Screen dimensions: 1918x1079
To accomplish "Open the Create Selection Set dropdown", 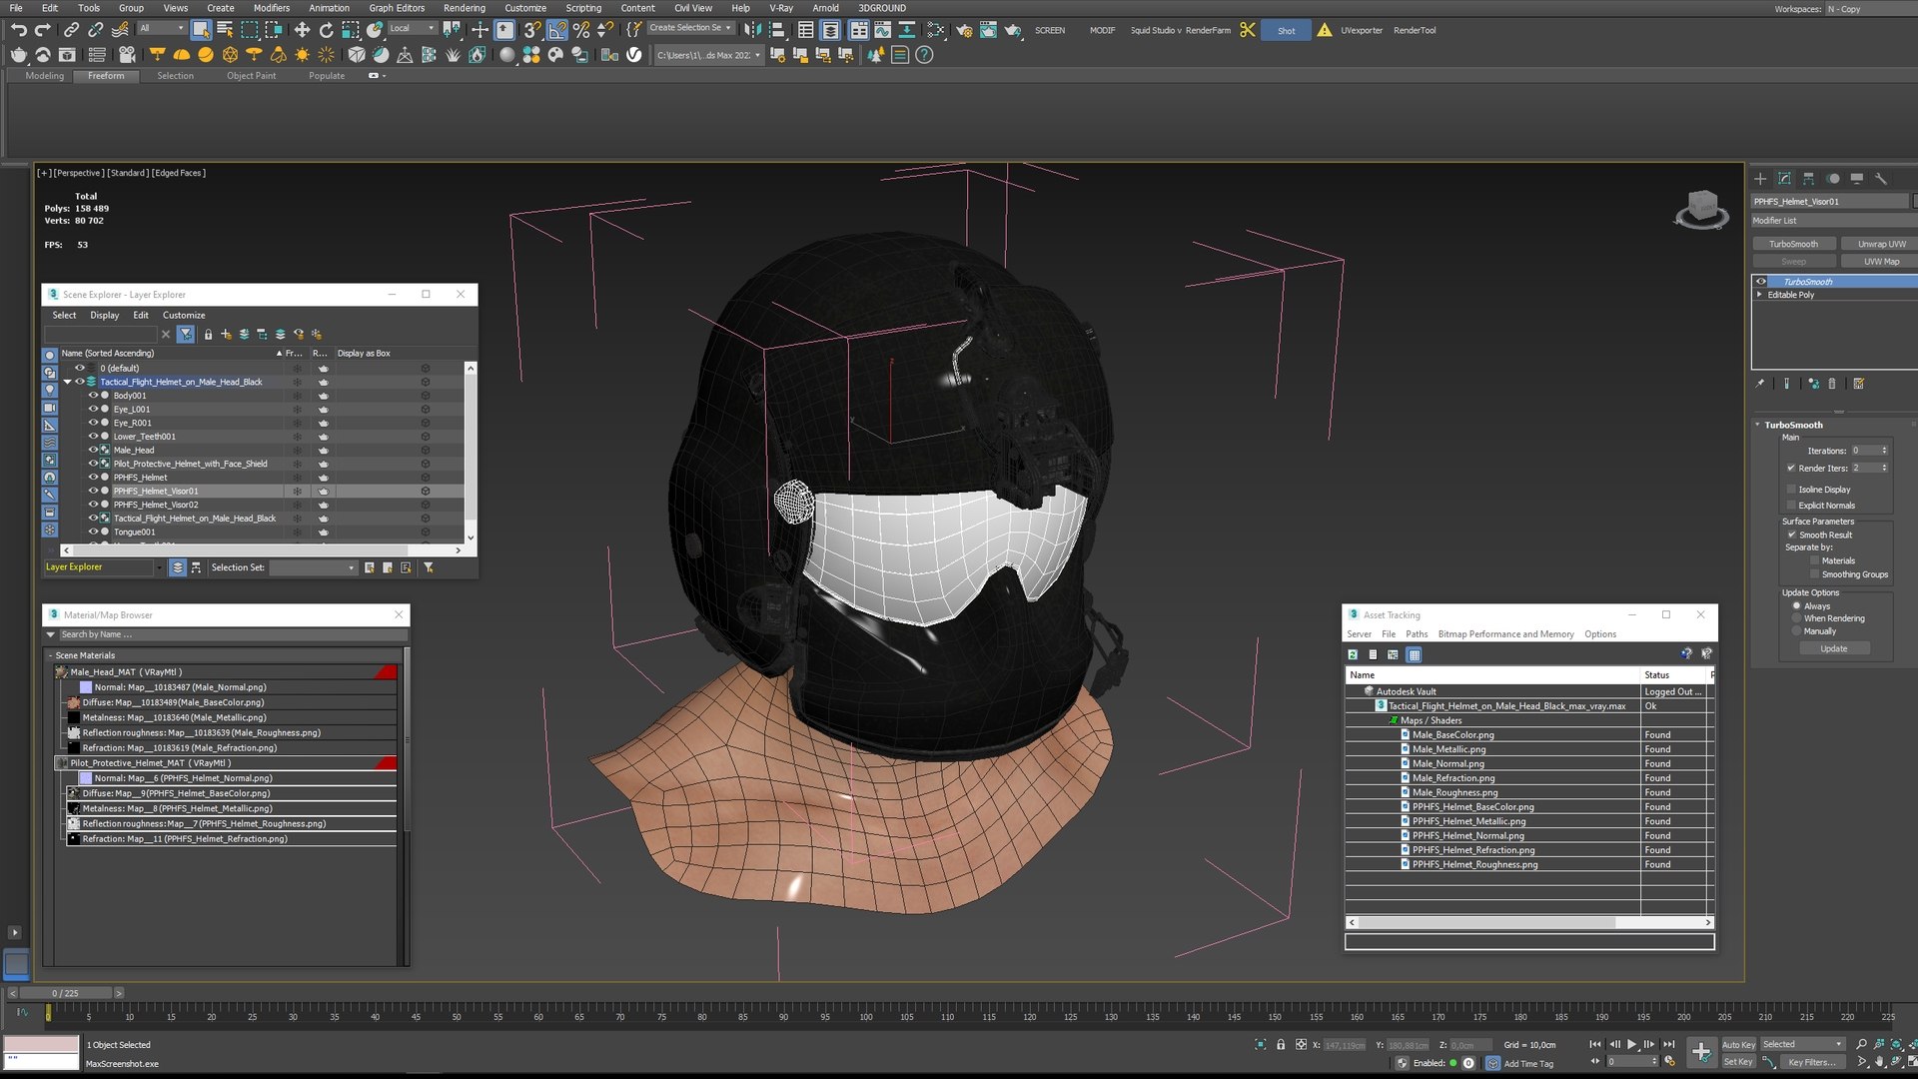I will click(691, 28).
